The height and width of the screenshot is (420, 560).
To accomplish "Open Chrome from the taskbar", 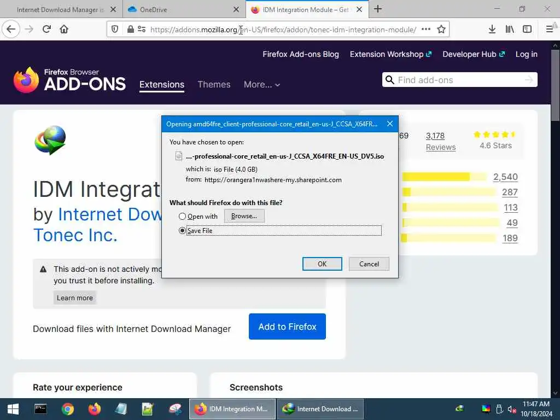I will tap(67, 409).
